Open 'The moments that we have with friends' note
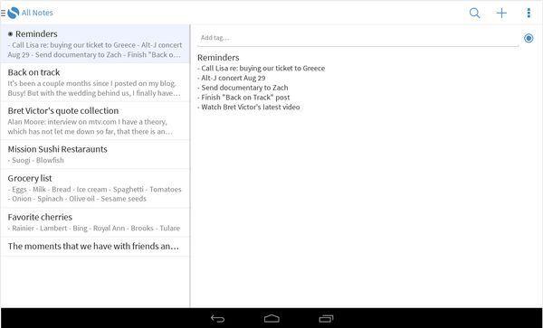 [95, 247]
